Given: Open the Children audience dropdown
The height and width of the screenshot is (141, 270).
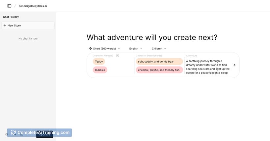Looking at the screenshot, I should click(x=159, y=49).
